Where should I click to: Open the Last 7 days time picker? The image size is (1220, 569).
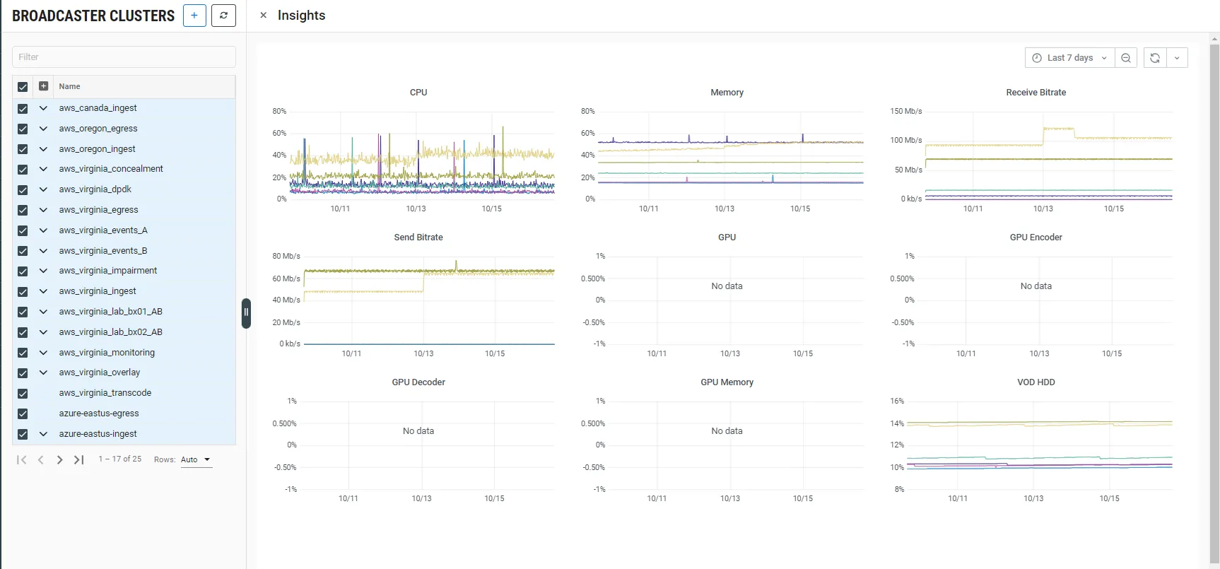pyautogui.click(x=1069, y=58)
